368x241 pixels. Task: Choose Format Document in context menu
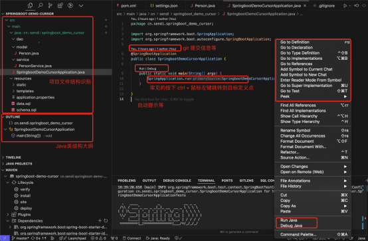(313, 141)
